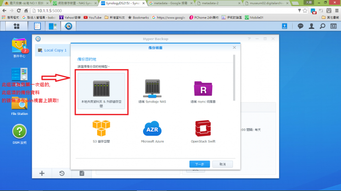Switch to the first browser tab NO.1

(x=27, y=3)
